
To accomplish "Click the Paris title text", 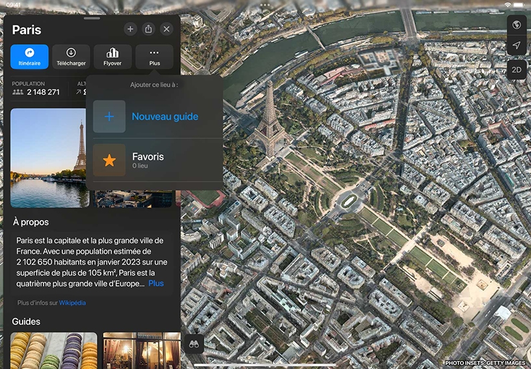I will (x=27, y=30).
